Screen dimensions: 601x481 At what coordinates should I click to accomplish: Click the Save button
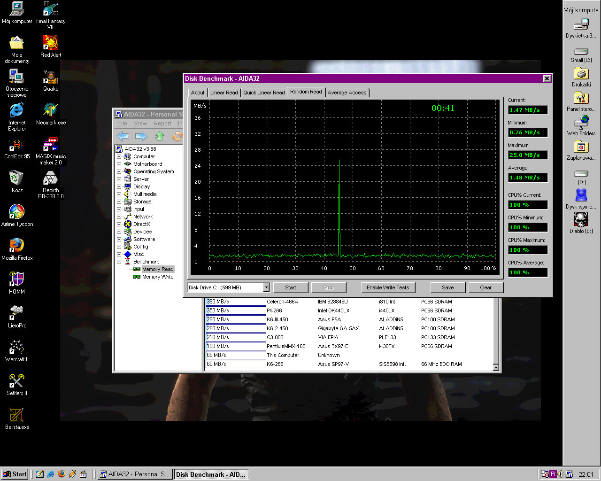point(448,287)
